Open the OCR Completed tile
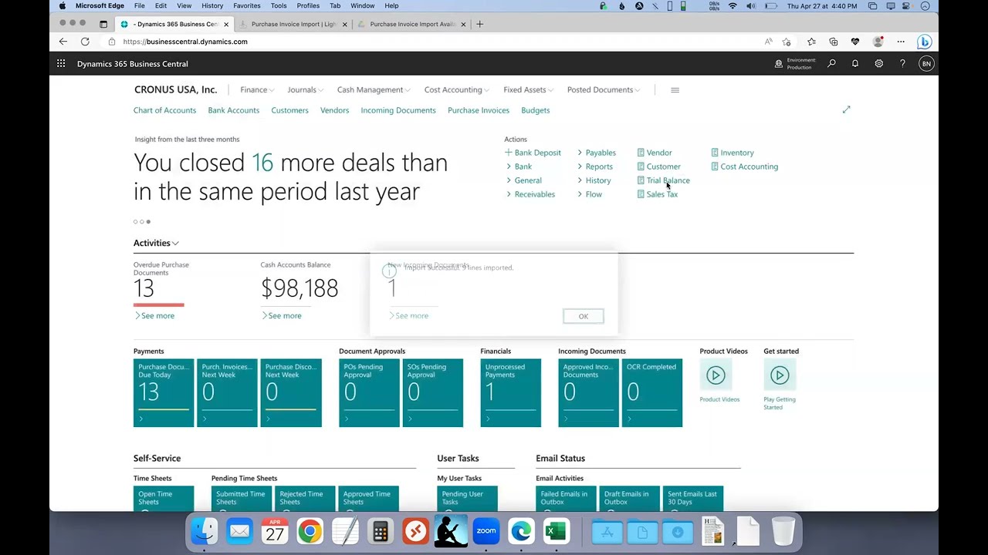The height and width of the screenshot is (555, 988). (x=652, y=393)
